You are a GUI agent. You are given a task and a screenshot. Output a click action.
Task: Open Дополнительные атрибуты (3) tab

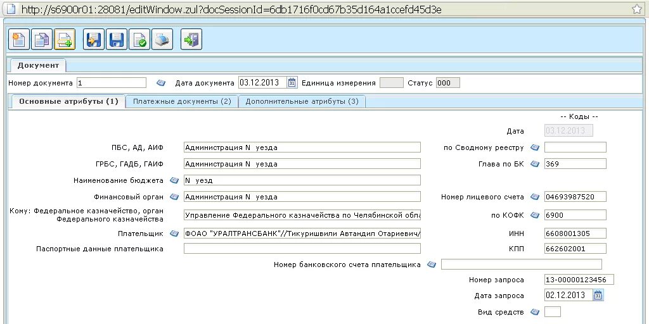302,102
